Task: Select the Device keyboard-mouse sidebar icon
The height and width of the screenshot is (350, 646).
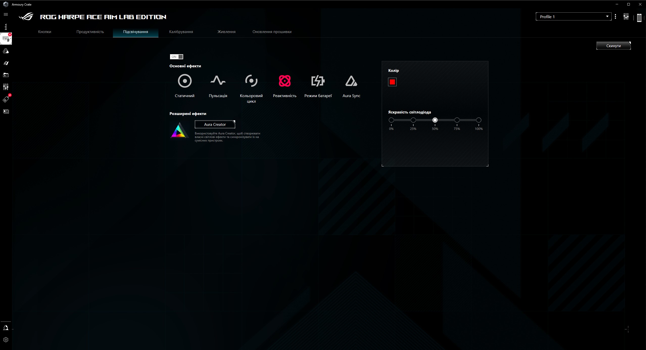Action: coord(6,39)
